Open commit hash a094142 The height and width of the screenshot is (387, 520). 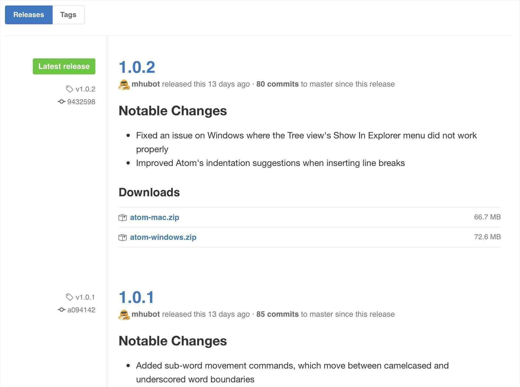pos(81,310)
